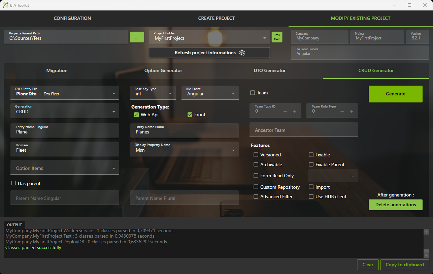The width and height of the screenshot is (433, 274).
Task: Click Refresh project informations button
Action: 209,53
